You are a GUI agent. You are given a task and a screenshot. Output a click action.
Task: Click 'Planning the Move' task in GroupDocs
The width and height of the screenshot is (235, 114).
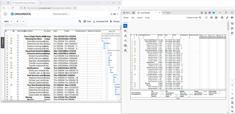(x=33, y=39)
